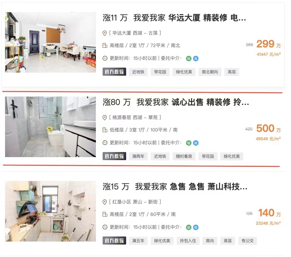Click the 红垦小区 萧山 - 新街 location link

point(135,202)
